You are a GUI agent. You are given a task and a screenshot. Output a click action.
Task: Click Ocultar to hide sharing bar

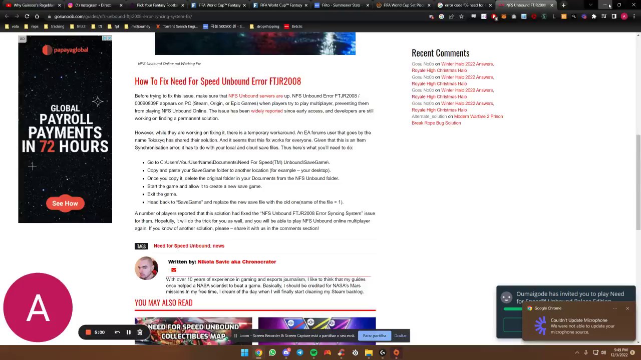(x=400, y=335)
